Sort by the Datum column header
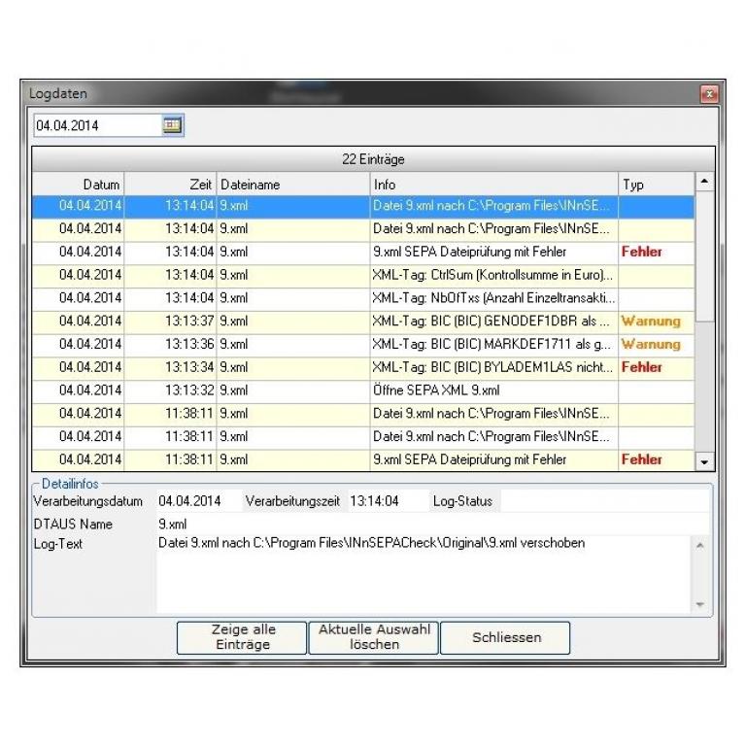Image resolution: width=746 pixels, height=746 pixels. pos(79,184)
